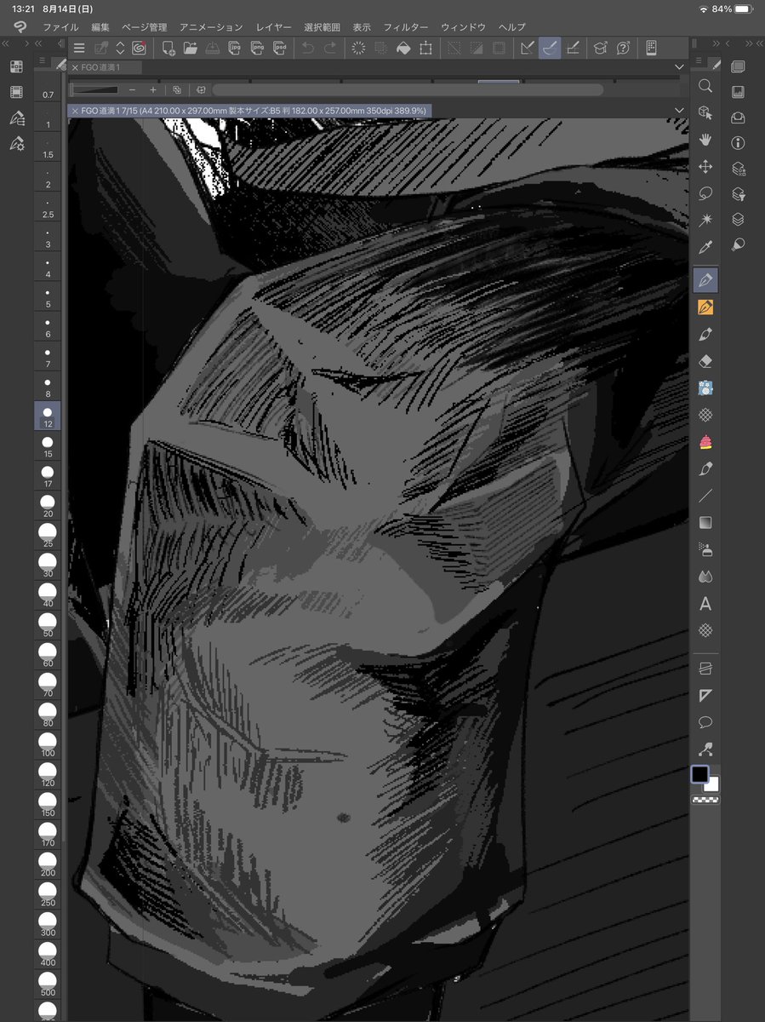Select the Eyedropper tool
Image resolution: width=765 pixels, height=1022 pixels.
coord(705,248)
